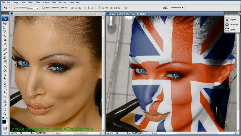Toggle Show Transform Controls checkbox
Viewport: 241px width, 136px height.
[x=43, y=8]
